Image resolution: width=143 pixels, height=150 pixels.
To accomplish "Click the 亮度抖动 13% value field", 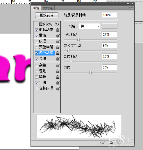I will [x=110, y=56].
